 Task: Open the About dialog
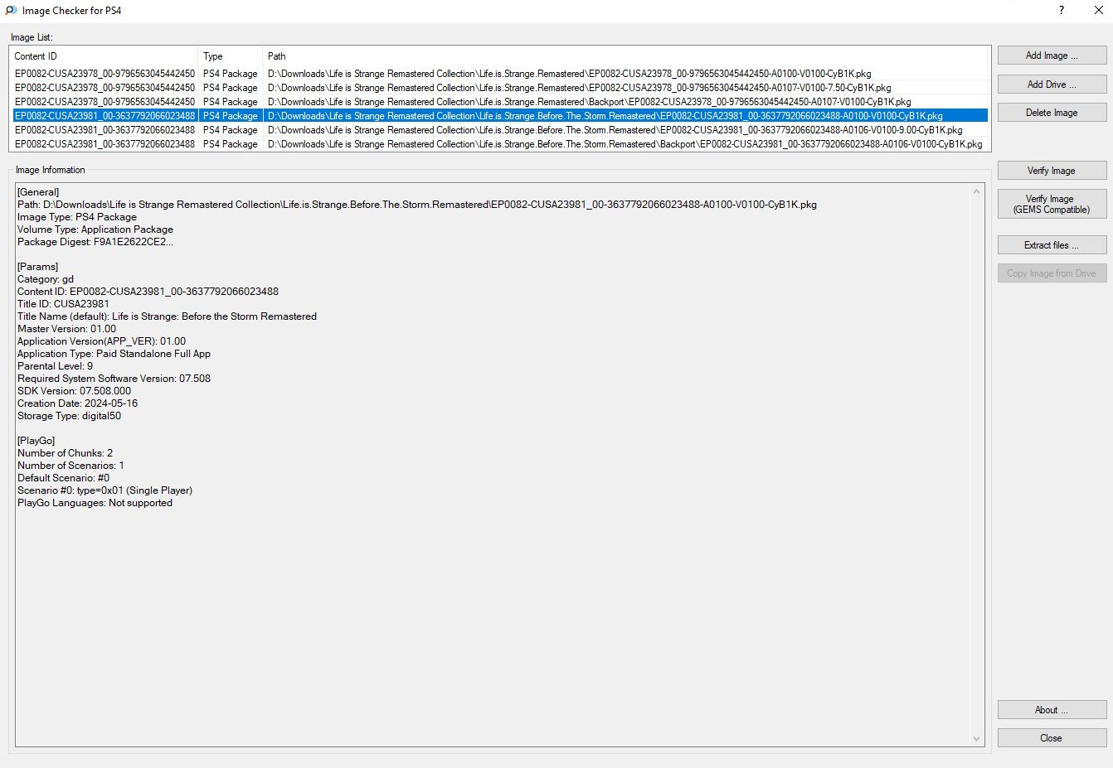click(x=1052, y=710)
